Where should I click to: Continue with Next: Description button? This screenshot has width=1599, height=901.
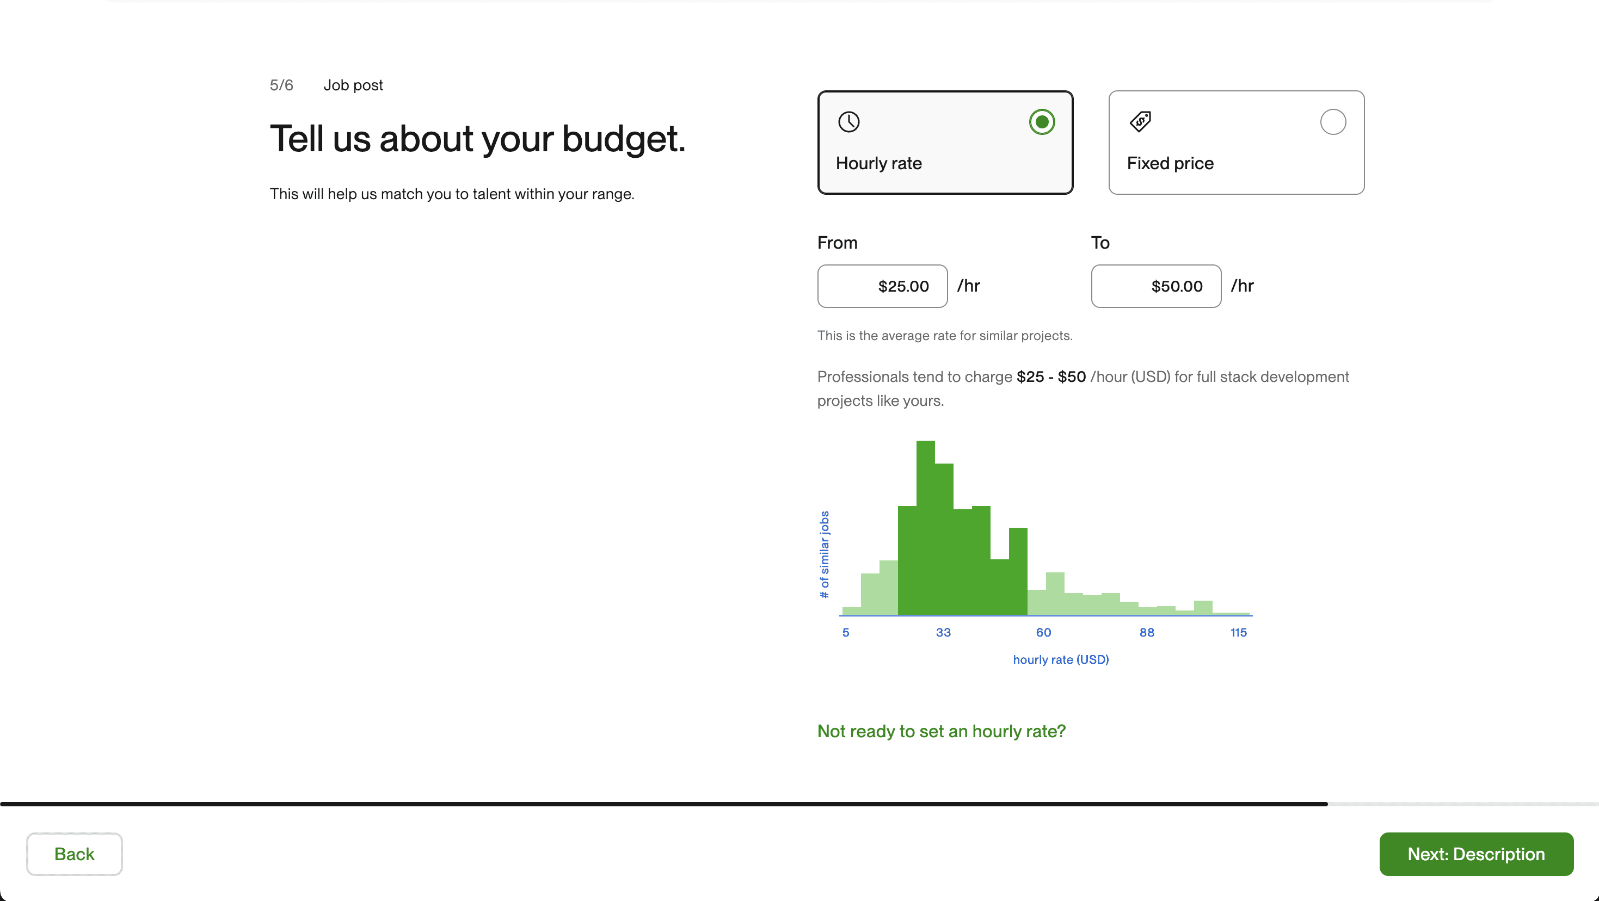tap(1476, 854)
